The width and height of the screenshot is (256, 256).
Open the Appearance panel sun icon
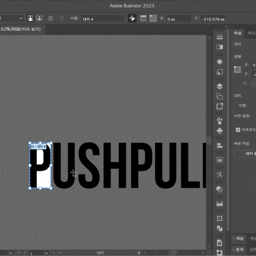click(220, 62)
